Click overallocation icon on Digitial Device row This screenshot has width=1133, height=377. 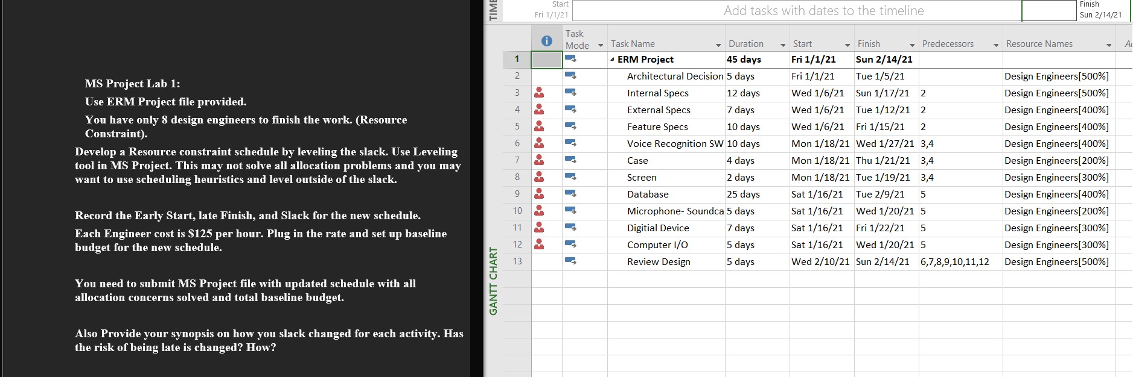click(539, 228)
